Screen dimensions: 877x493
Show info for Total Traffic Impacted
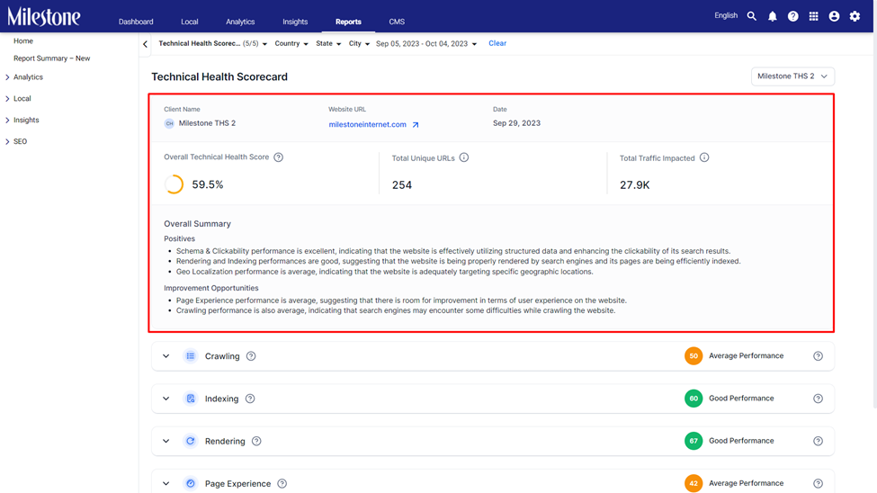coord(704,157)
